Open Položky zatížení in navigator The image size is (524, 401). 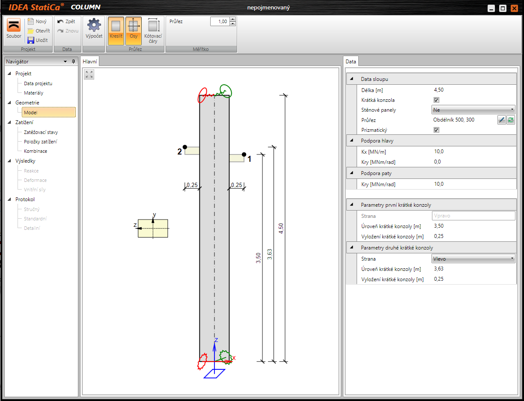coord(40,142)
